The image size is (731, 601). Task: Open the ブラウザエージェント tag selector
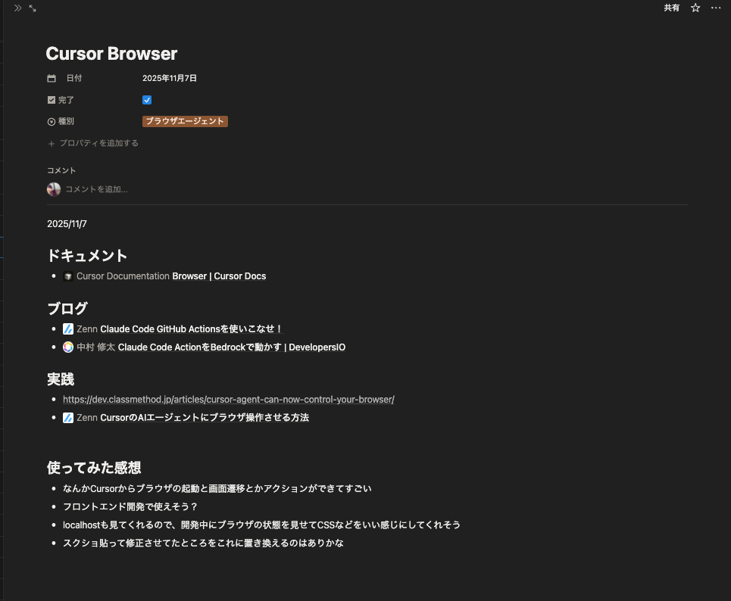185,121
